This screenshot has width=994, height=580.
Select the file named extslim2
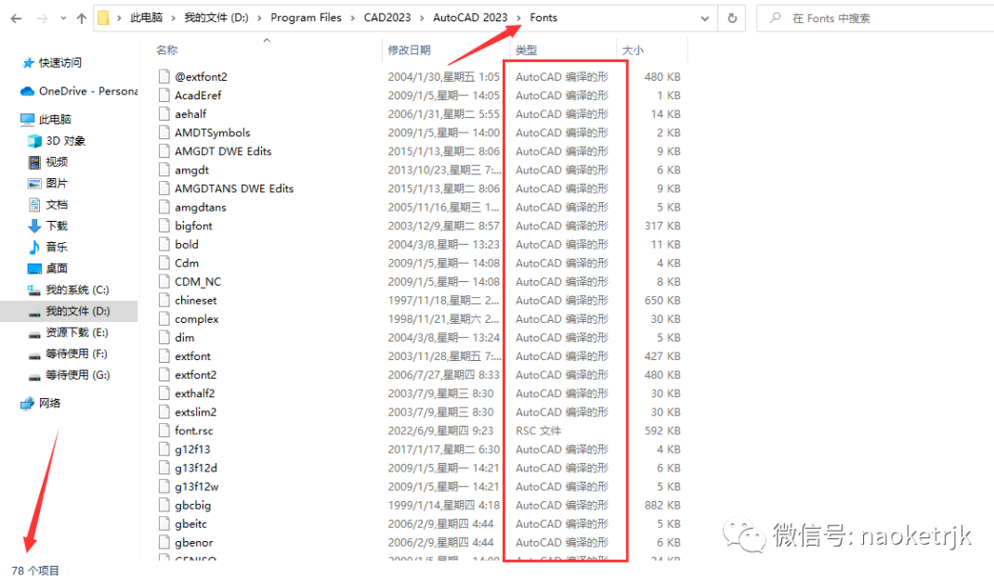196,412
